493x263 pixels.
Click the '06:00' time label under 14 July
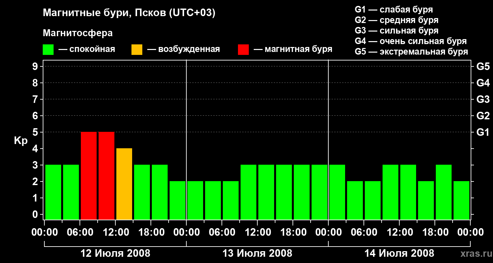(x=364, y=232)
